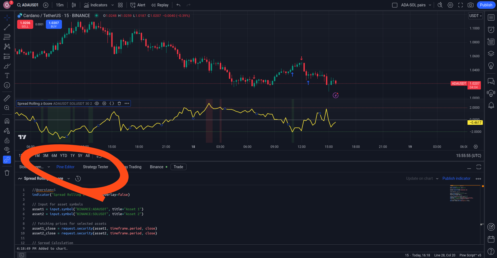Open the Indicators dialog

pos(95,5)
